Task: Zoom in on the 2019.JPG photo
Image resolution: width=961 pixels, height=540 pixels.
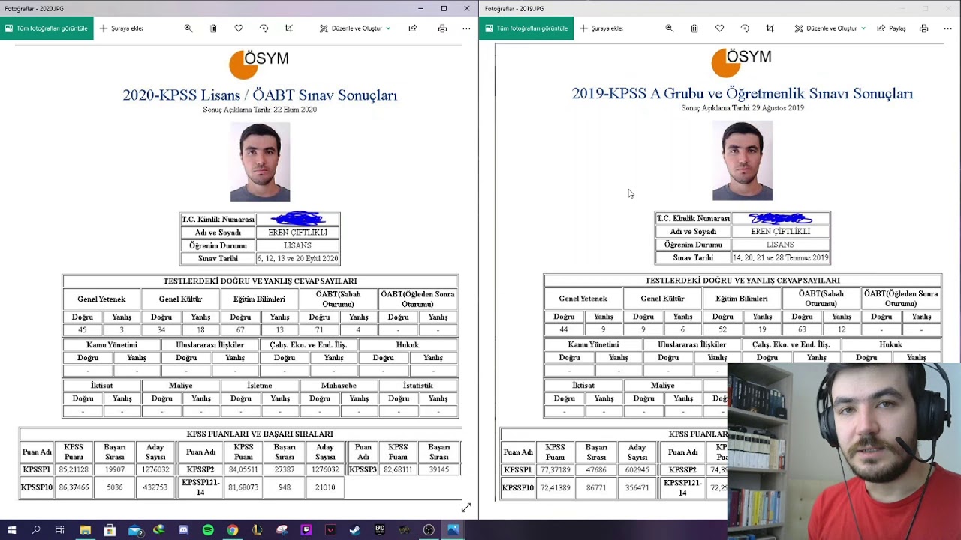Action: 670,28
